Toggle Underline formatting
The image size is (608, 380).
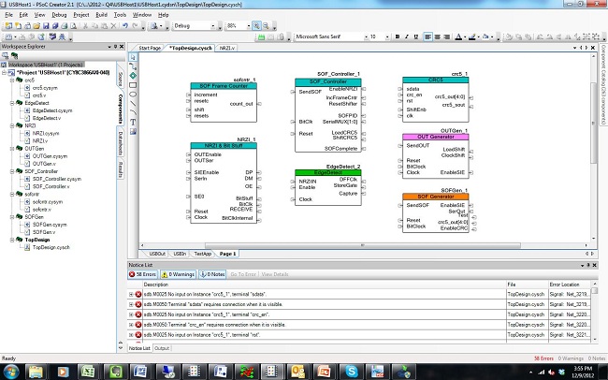tap(415, 37)
